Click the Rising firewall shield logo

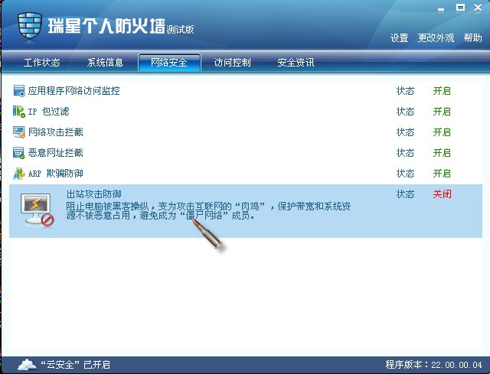point(30,25)
